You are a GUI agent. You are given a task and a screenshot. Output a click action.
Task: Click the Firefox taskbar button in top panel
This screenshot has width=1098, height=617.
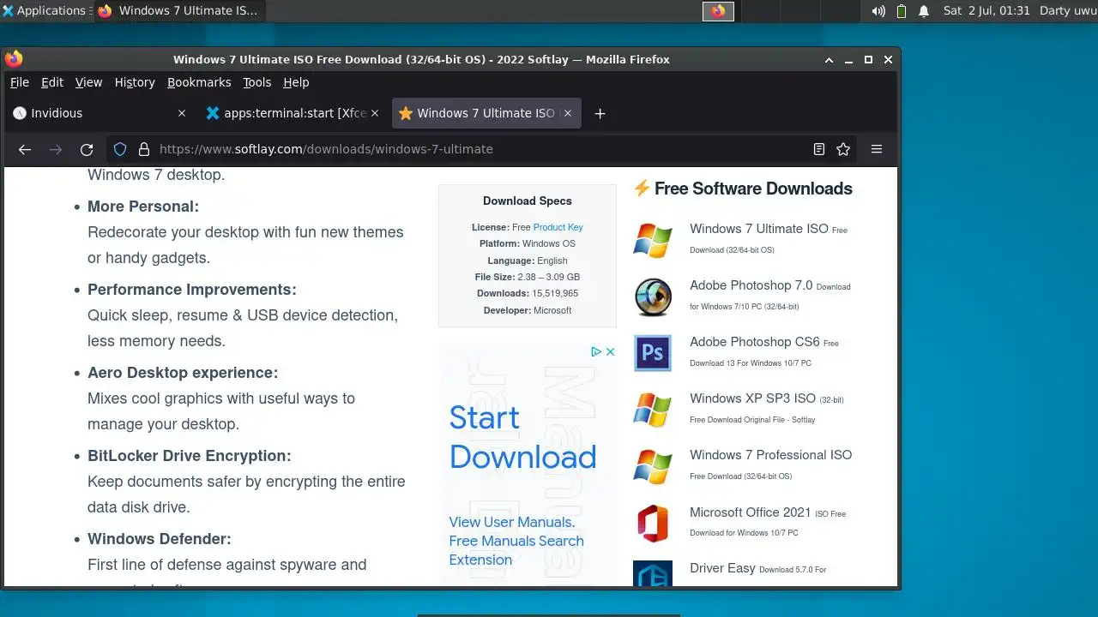(x=179, y=11)
